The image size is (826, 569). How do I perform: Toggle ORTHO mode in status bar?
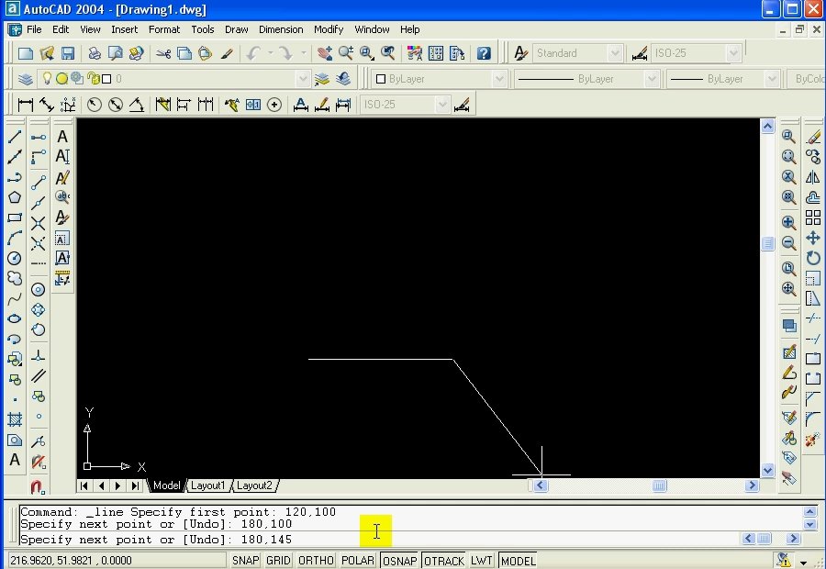[x=316, y=561]
